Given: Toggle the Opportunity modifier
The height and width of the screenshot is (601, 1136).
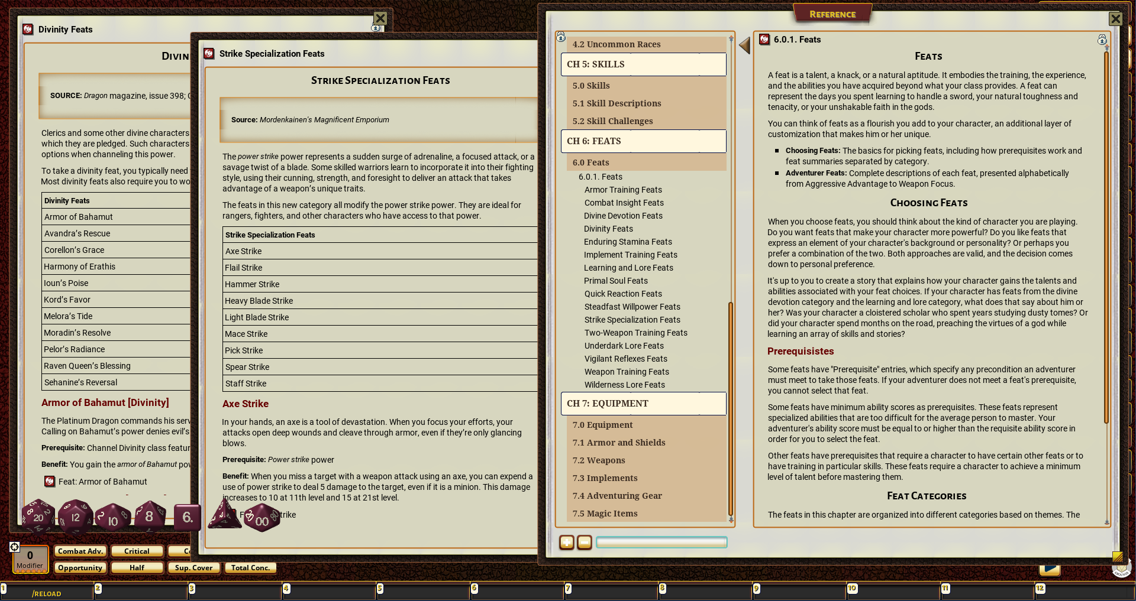Looking at the screenshot, I should click(x=80, y=568).
